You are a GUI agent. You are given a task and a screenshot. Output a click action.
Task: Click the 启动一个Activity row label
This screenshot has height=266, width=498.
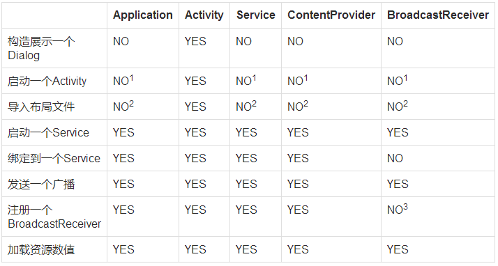(47, 81)
